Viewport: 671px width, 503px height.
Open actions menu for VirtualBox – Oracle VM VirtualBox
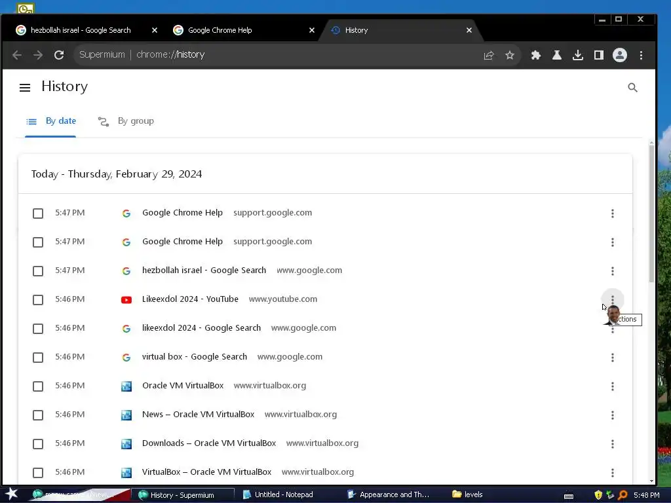pos(613,473)
